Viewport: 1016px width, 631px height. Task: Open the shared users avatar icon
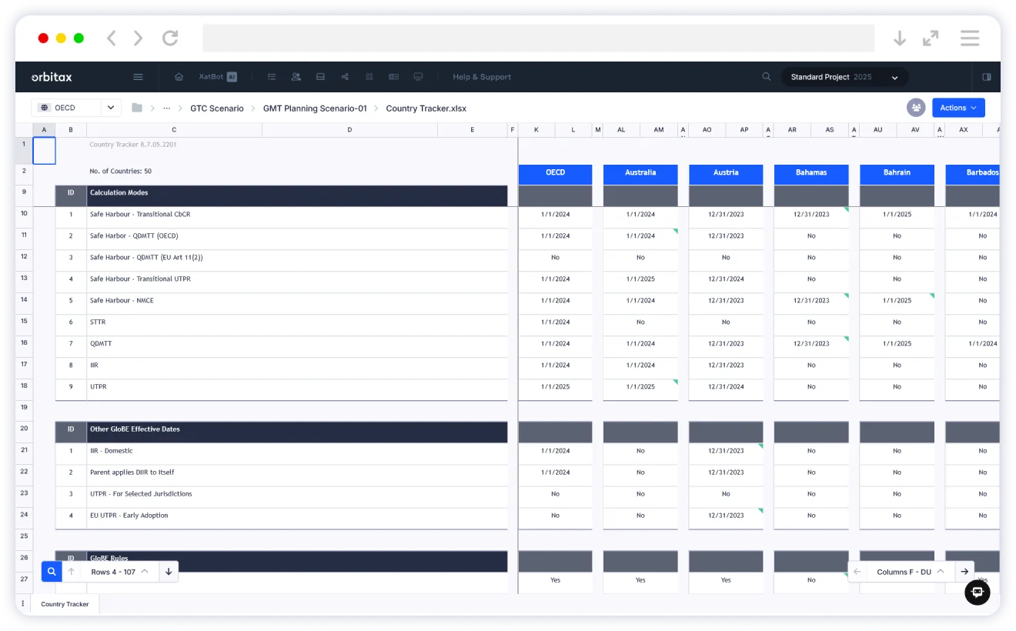point(916,108)
